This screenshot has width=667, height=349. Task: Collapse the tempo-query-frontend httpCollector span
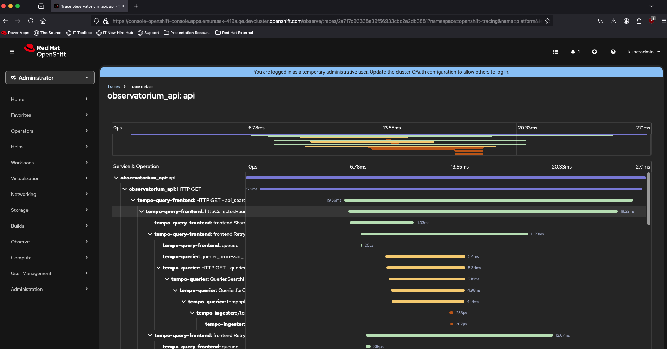141,211
